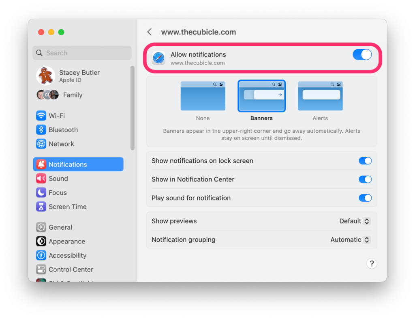
Task: Click the Wi-Fi icon in sidebar
Action: (x=41, y=116)
